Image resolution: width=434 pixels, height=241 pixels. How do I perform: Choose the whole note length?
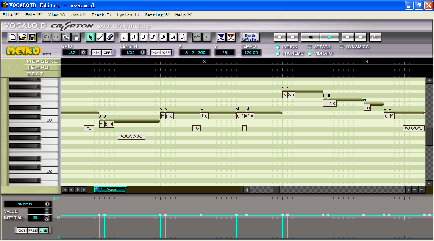124,37
